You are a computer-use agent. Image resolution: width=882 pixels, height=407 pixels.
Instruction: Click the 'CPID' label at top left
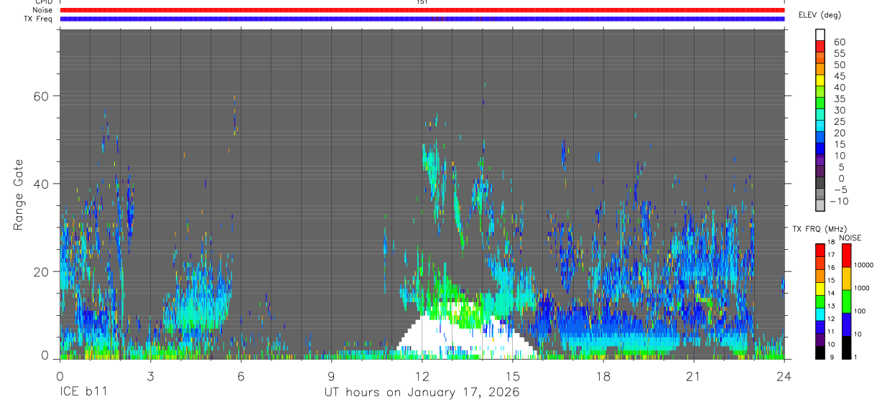(x=43, y=2)
